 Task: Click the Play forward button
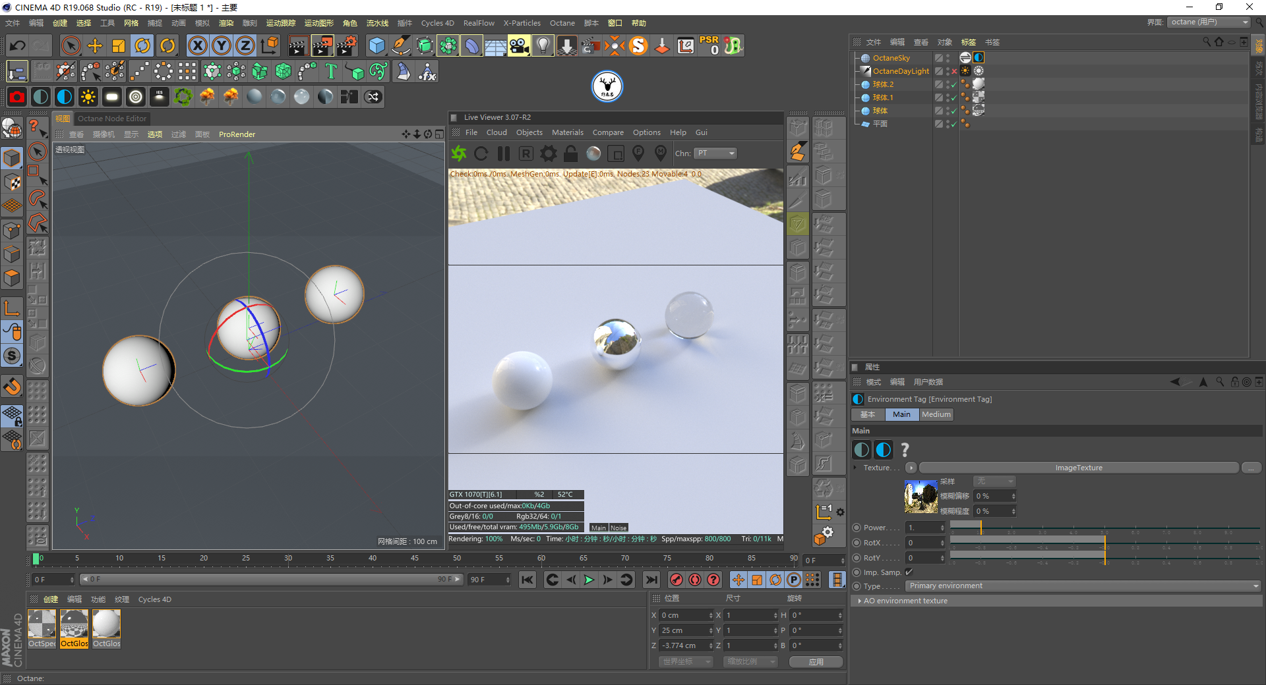coord(589,580)
